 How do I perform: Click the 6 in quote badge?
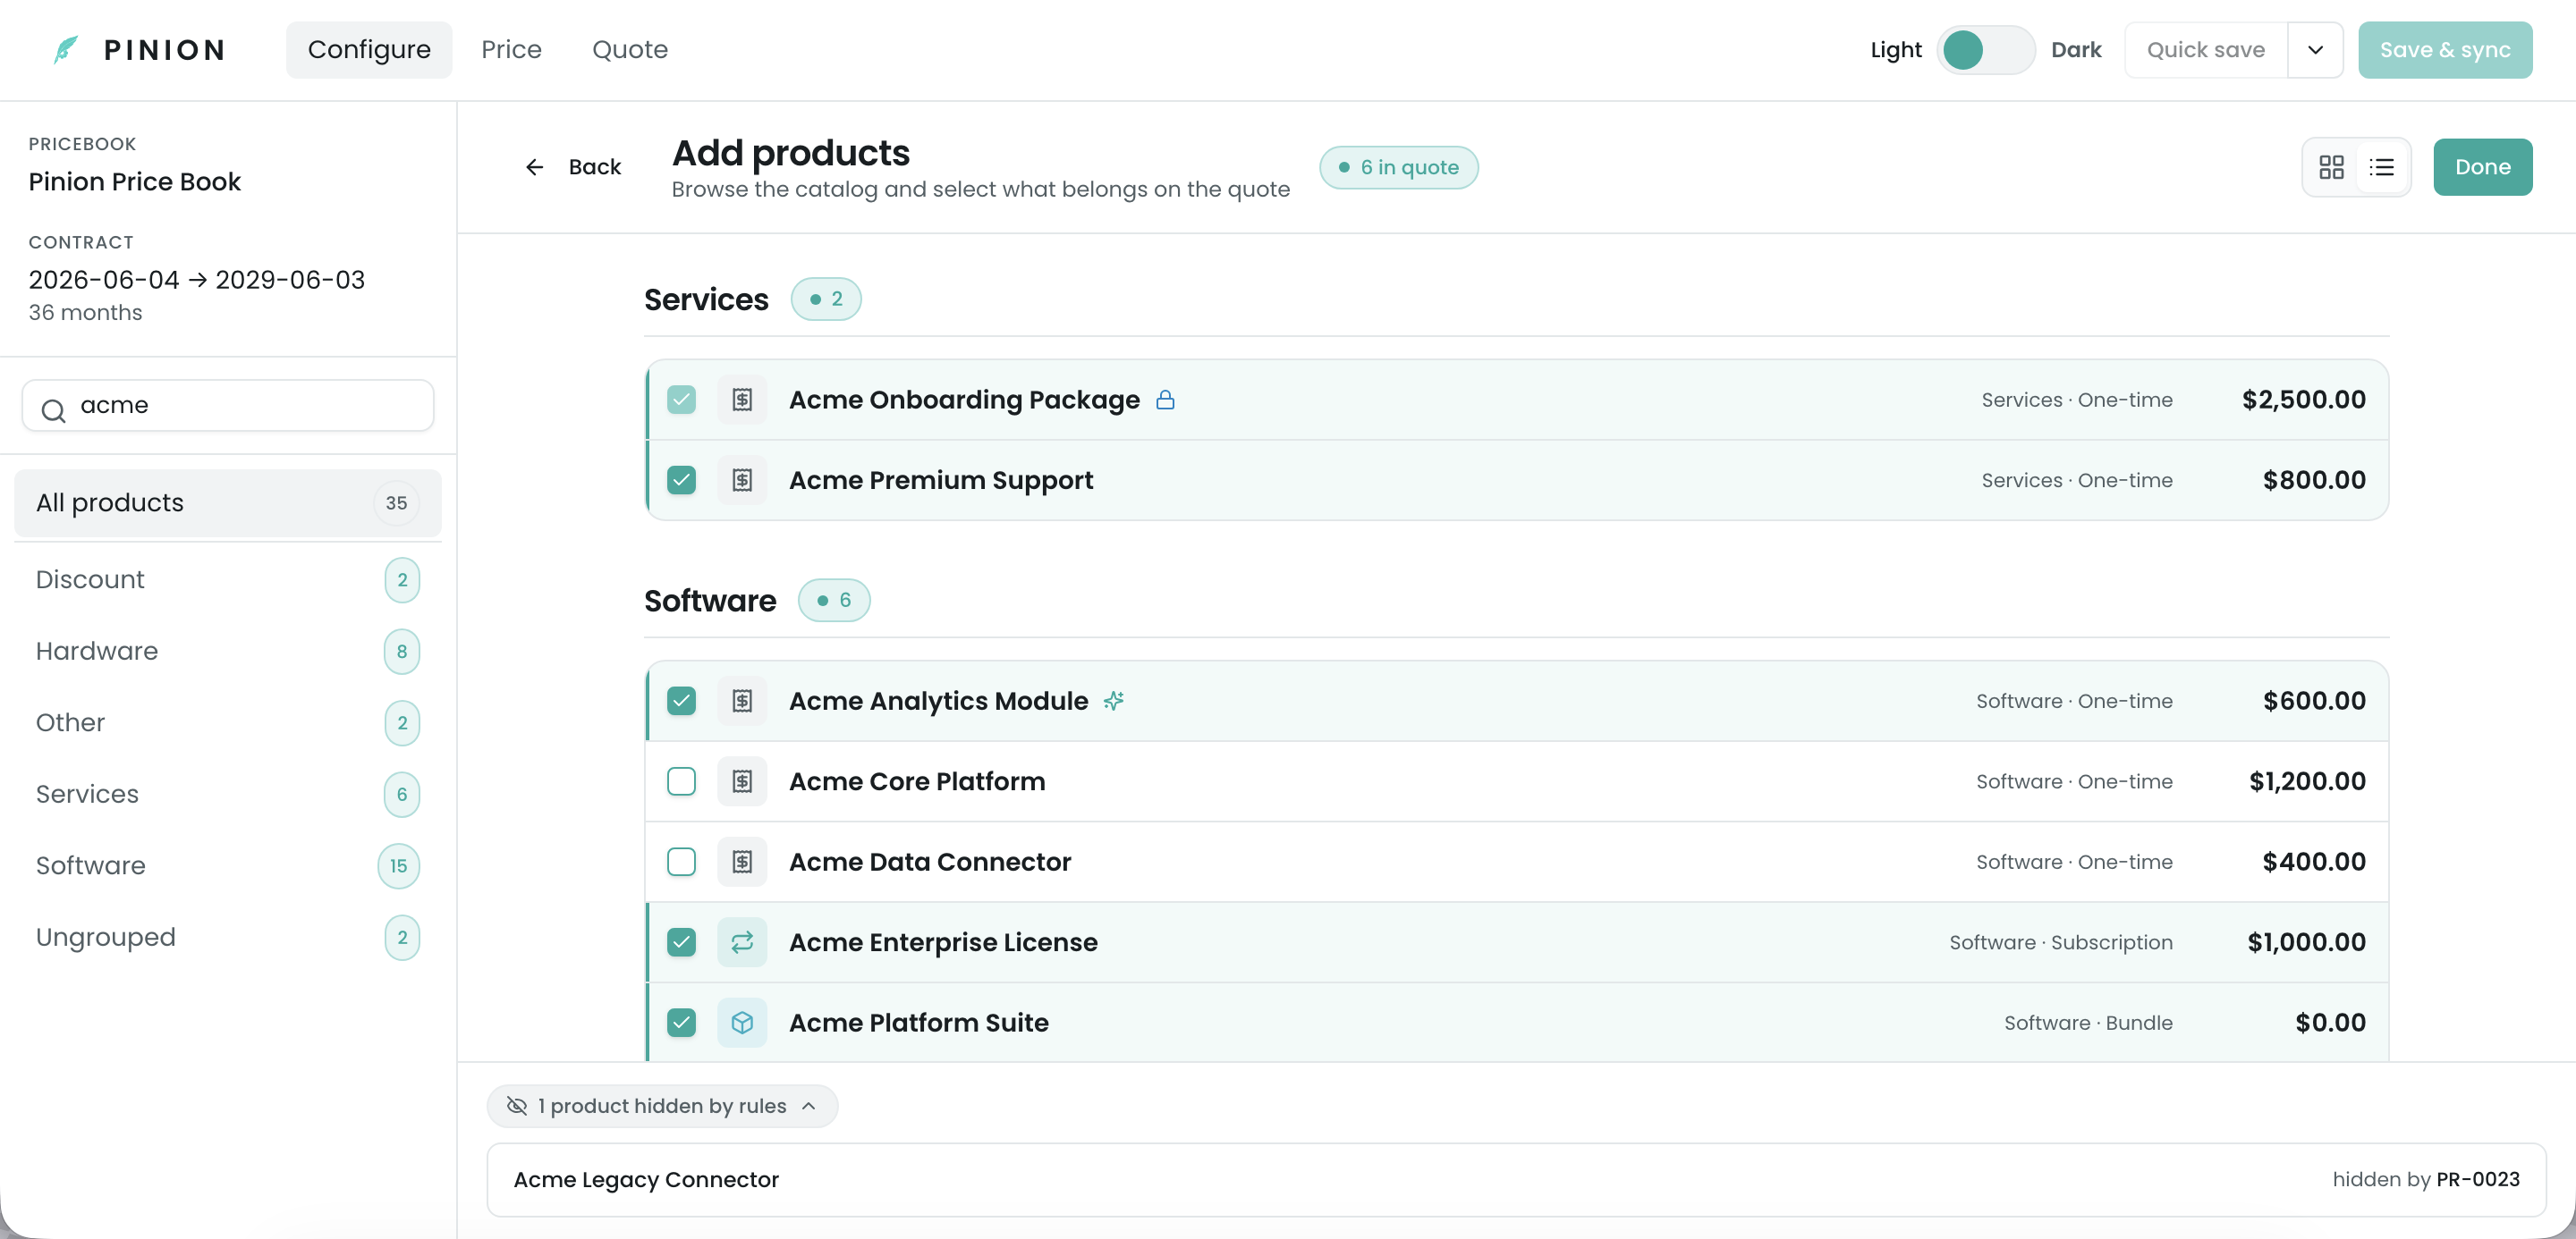1398,167
